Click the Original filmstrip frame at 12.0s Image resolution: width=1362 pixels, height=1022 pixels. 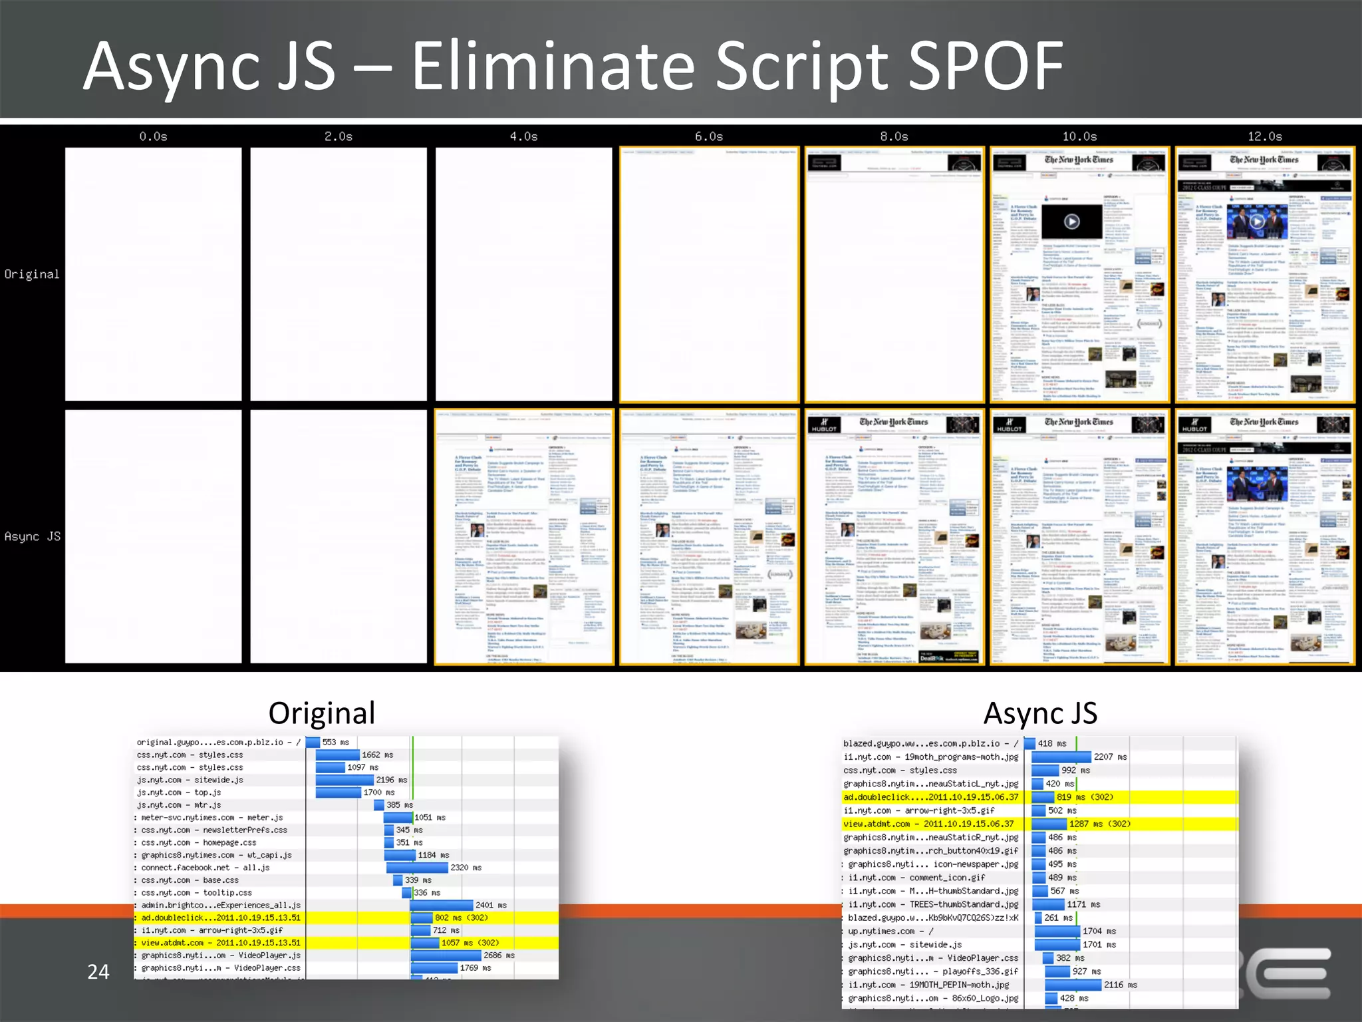(x=1265, y=275)
